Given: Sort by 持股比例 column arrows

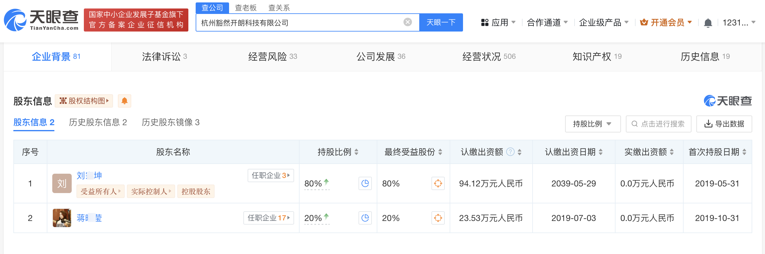Looking at the screenshot, I should click(x=356, y=152).
